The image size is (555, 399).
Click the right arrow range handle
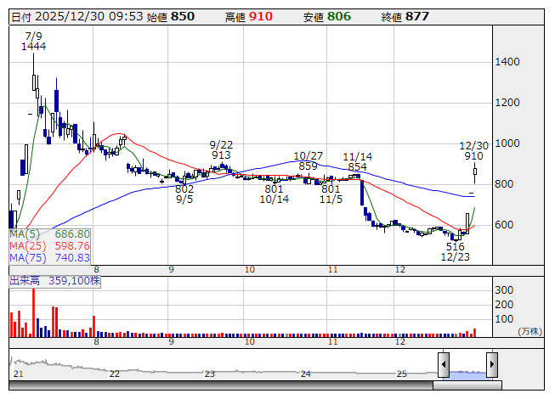(492, 364)
